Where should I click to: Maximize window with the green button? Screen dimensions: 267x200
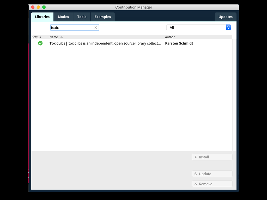pos(44,7)
